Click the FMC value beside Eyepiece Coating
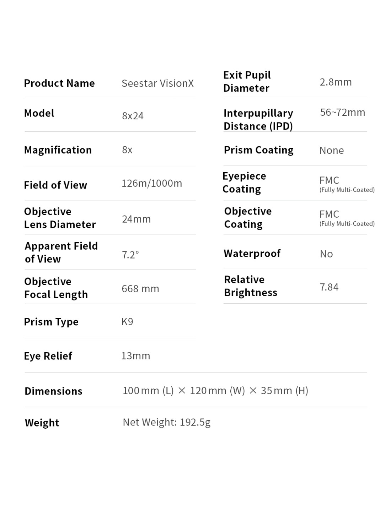391x505 pixels. pyautogui.click(x=329, y=180)
